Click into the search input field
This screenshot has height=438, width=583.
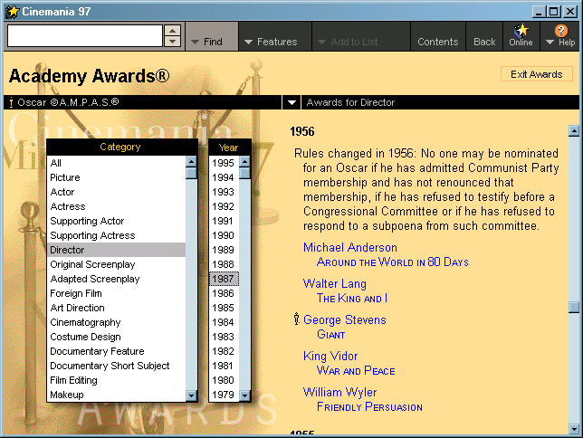pyautogui.click(x=85, y=36)
